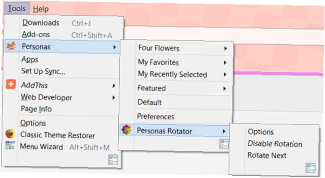Expand the Featured personas arrow
The width and height of the screenshot is (325, 178).
pyautogui.click(x=225, y=89)
